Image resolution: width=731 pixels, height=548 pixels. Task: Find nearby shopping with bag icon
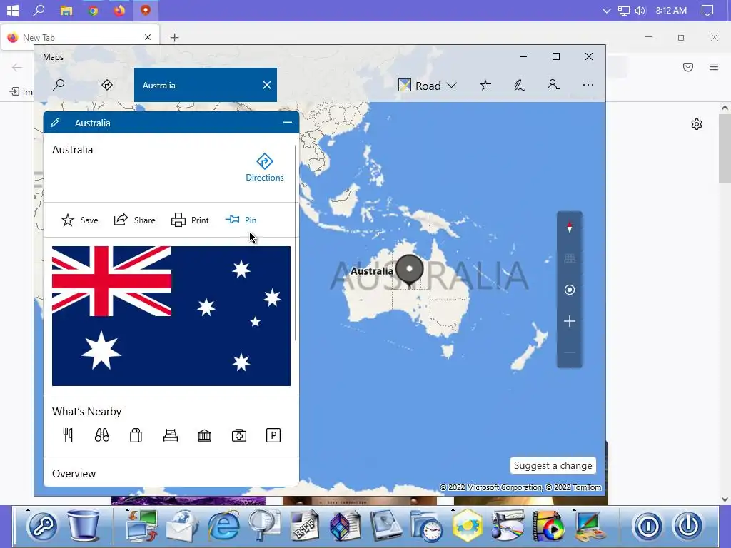136,435
